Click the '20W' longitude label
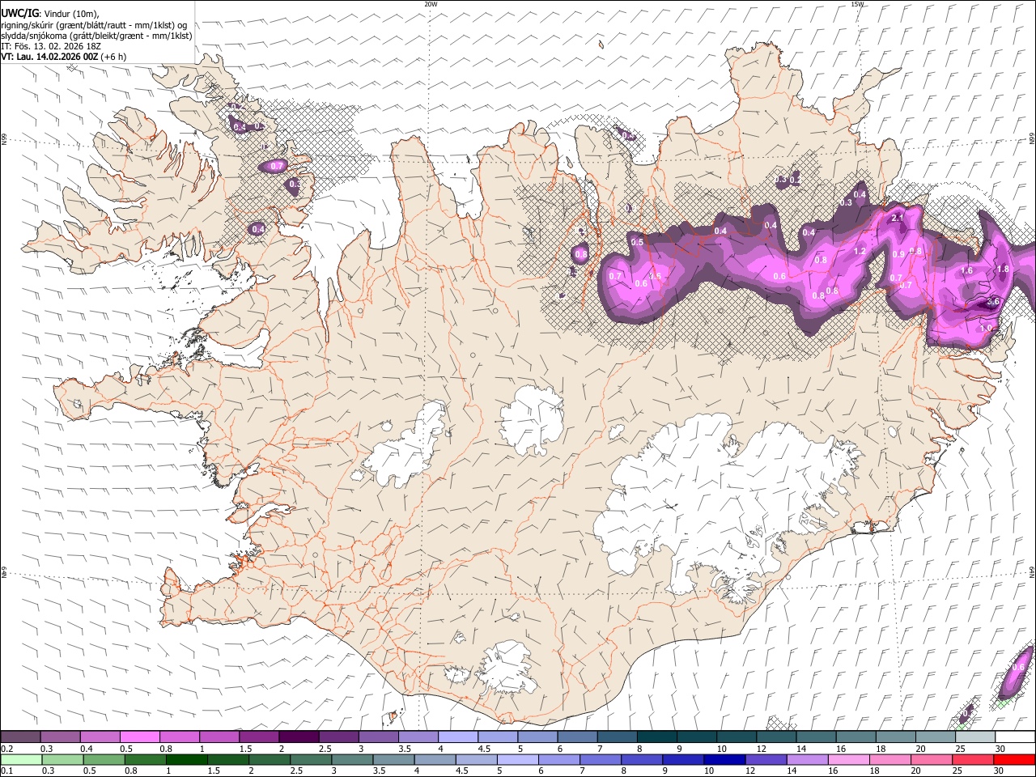This screenshot has width=1036, height=777. 431,4
